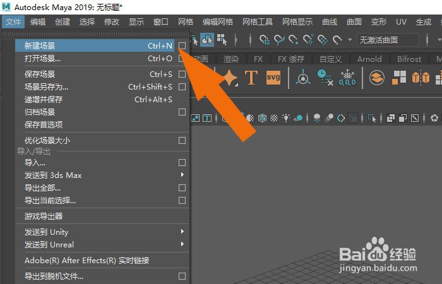Viewport: 442px width, 284px height.
Task: Open dropdown arrow beside Make Live magnet
Action: (350, 40)
